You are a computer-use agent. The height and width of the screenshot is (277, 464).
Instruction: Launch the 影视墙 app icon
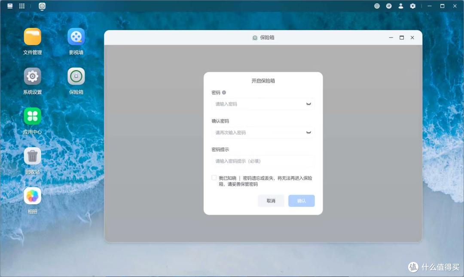click(76, 37)
